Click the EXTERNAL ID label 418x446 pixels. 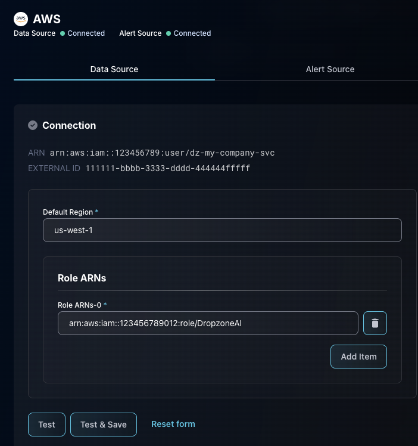click(x=54, y=168)
